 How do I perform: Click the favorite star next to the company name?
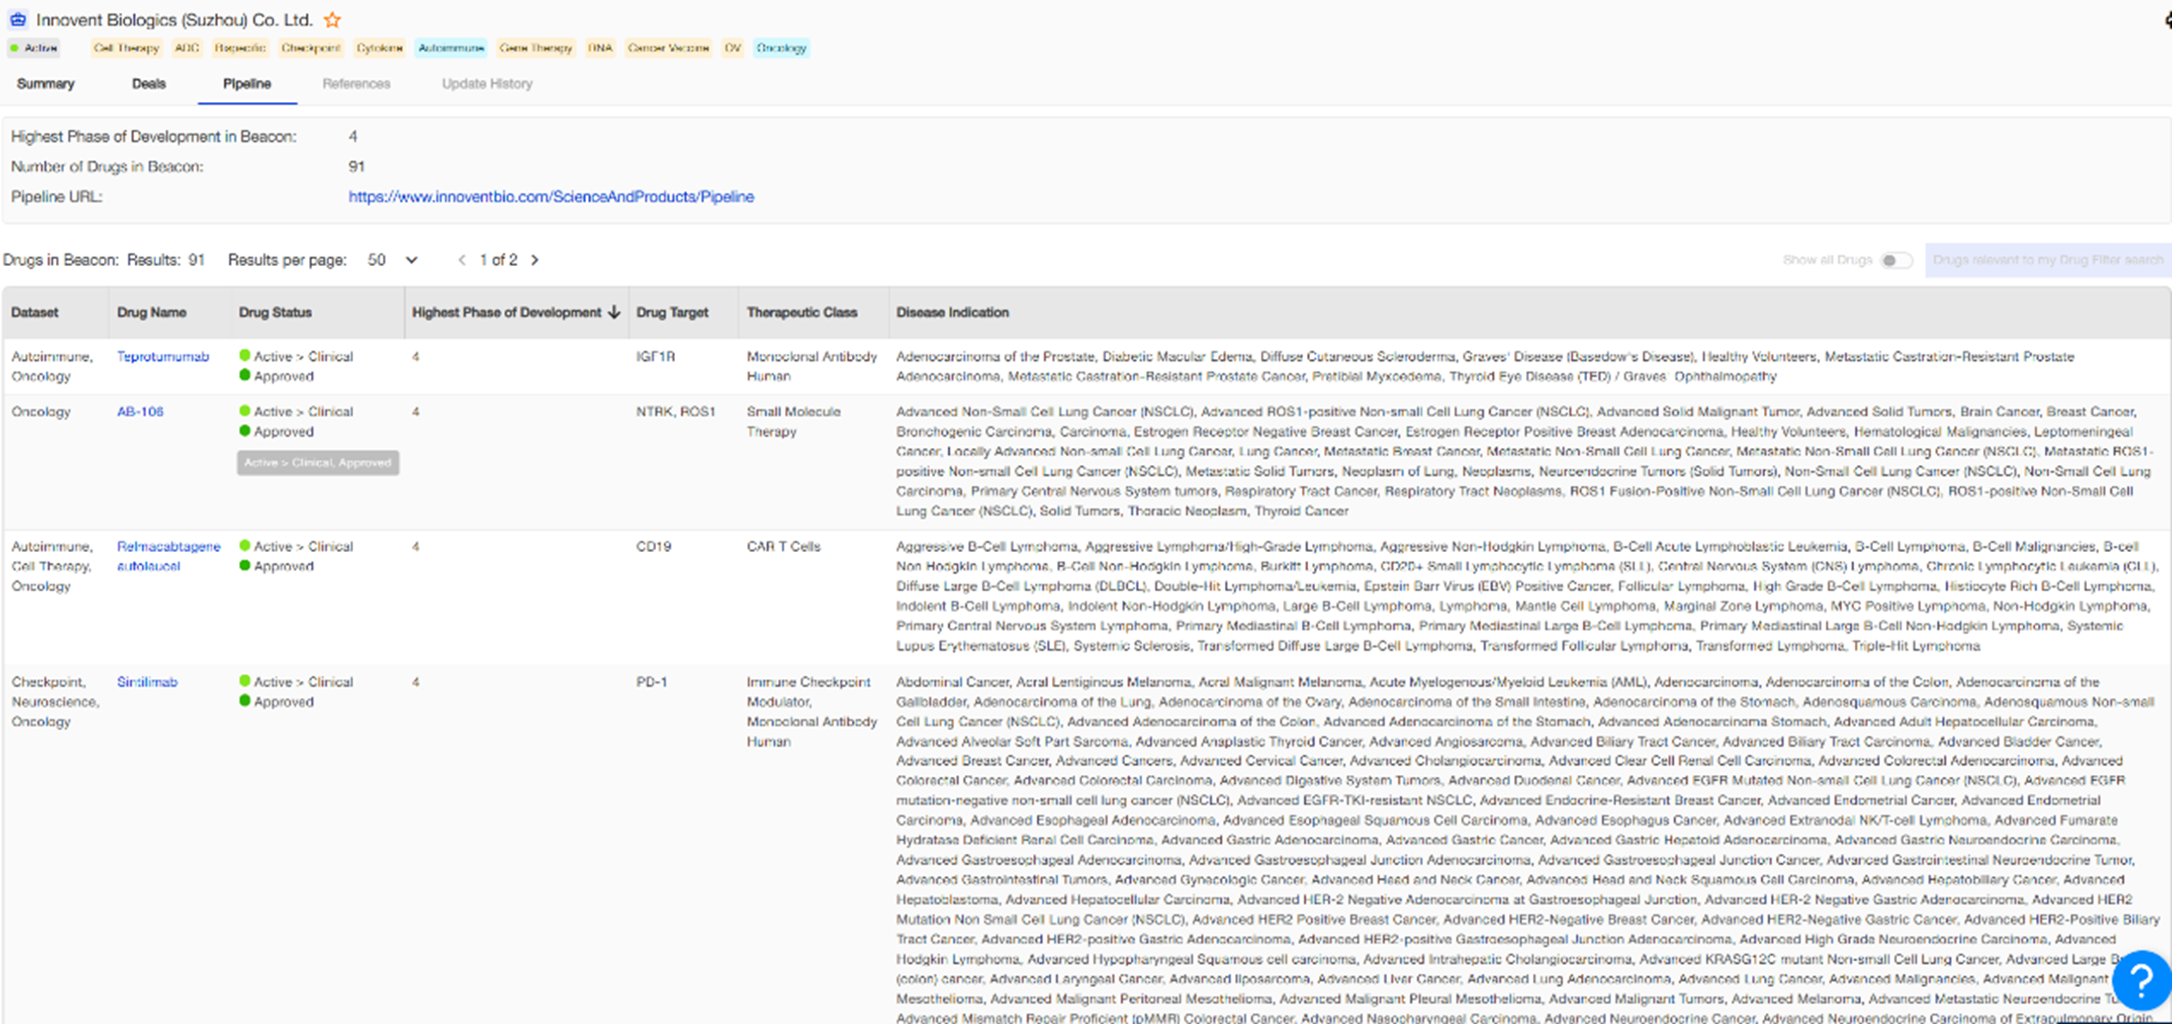tap(332, 20)
